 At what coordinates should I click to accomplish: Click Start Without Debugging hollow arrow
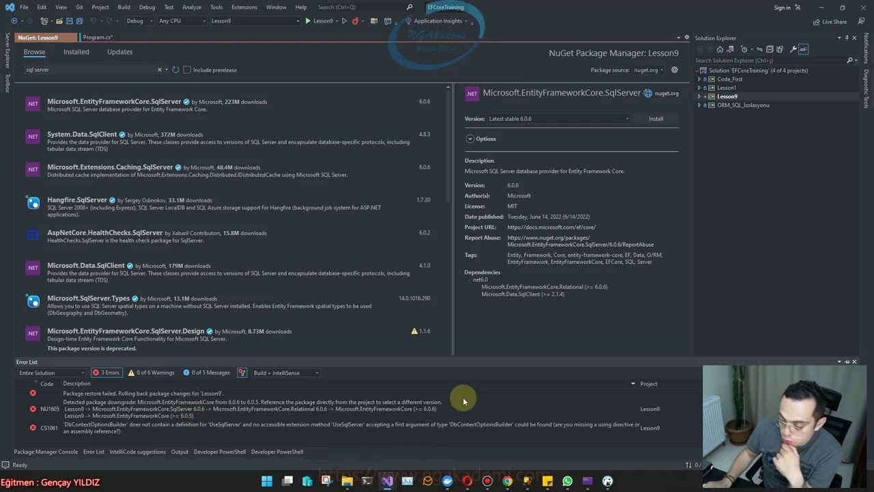344,20
